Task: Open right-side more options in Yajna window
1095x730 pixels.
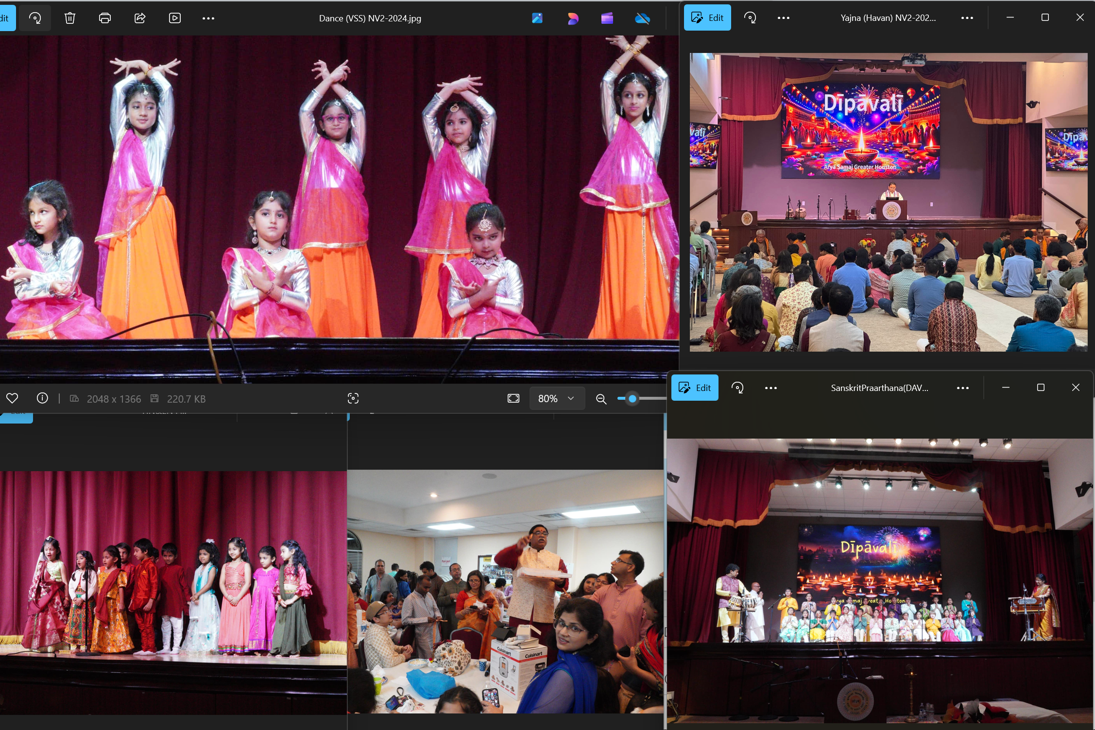Action: coord(967,18)
